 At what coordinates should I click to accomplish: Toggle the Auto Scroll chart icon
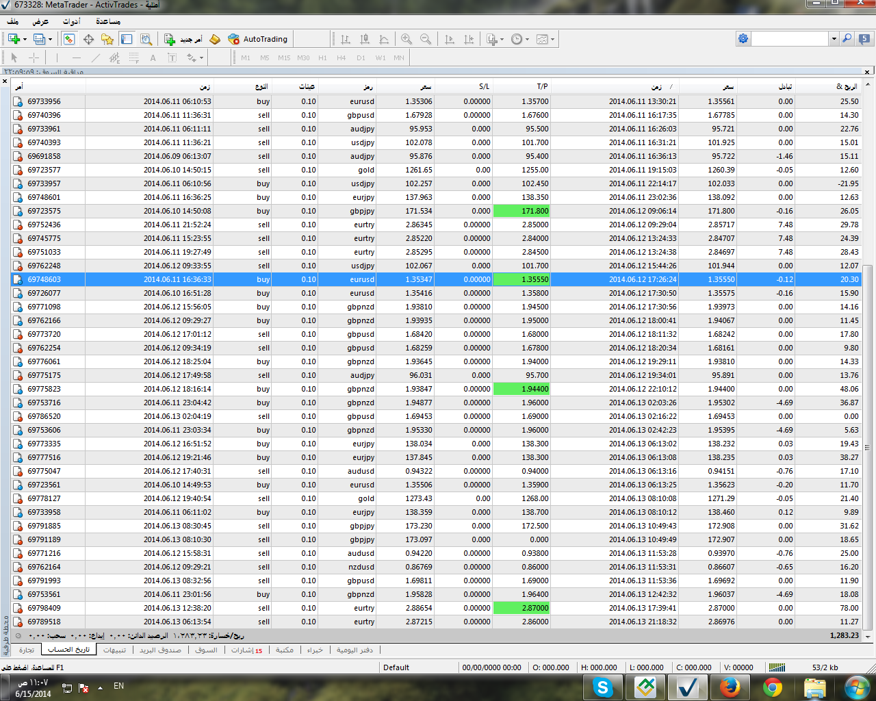click(x=450, y=39)
